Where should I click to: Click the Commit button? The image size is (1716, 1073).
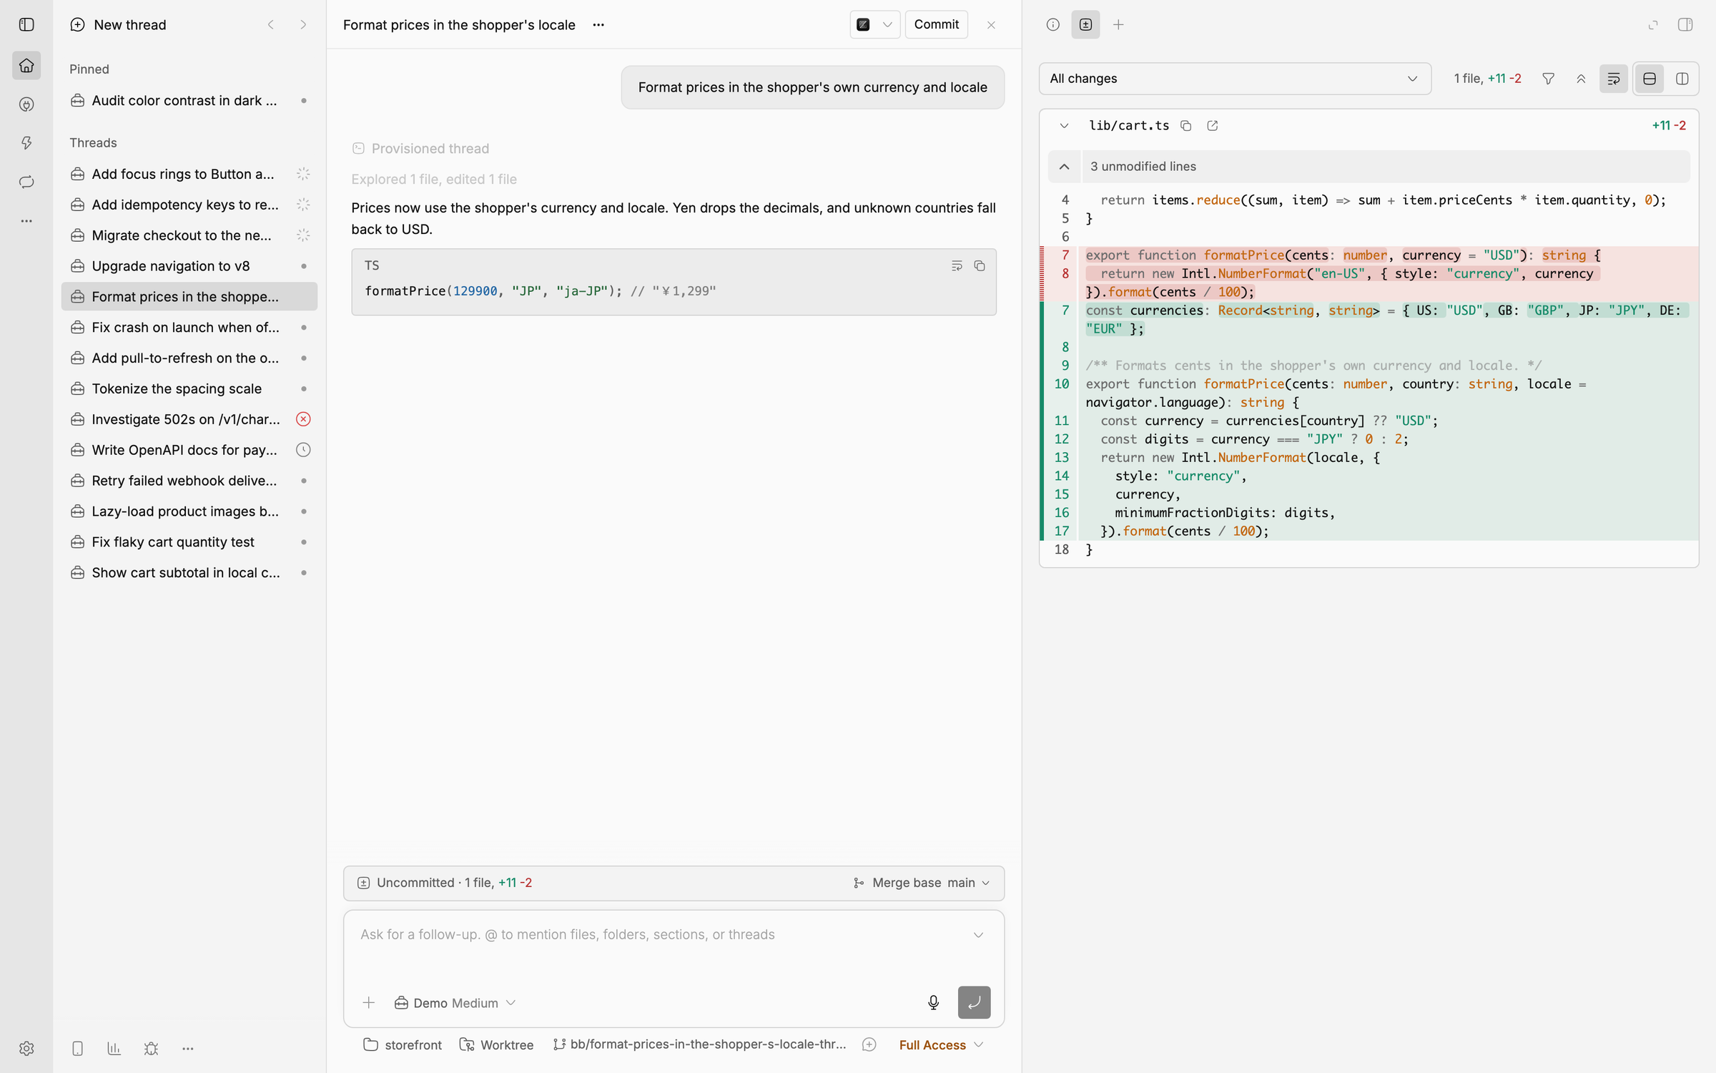936,24
